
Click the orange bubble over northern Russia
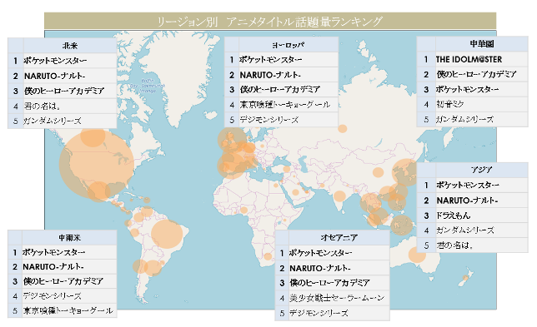(x=342, y=128)
